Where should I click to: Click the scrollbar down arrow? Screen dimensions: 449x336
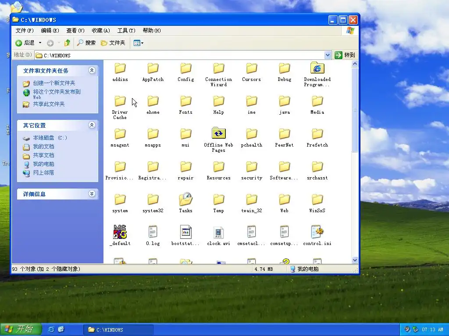coord(355,260)
